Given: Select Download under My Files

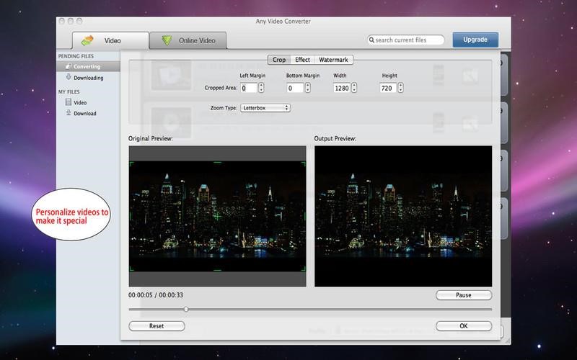Looking at the screenshot, I should tap(84, 113).
